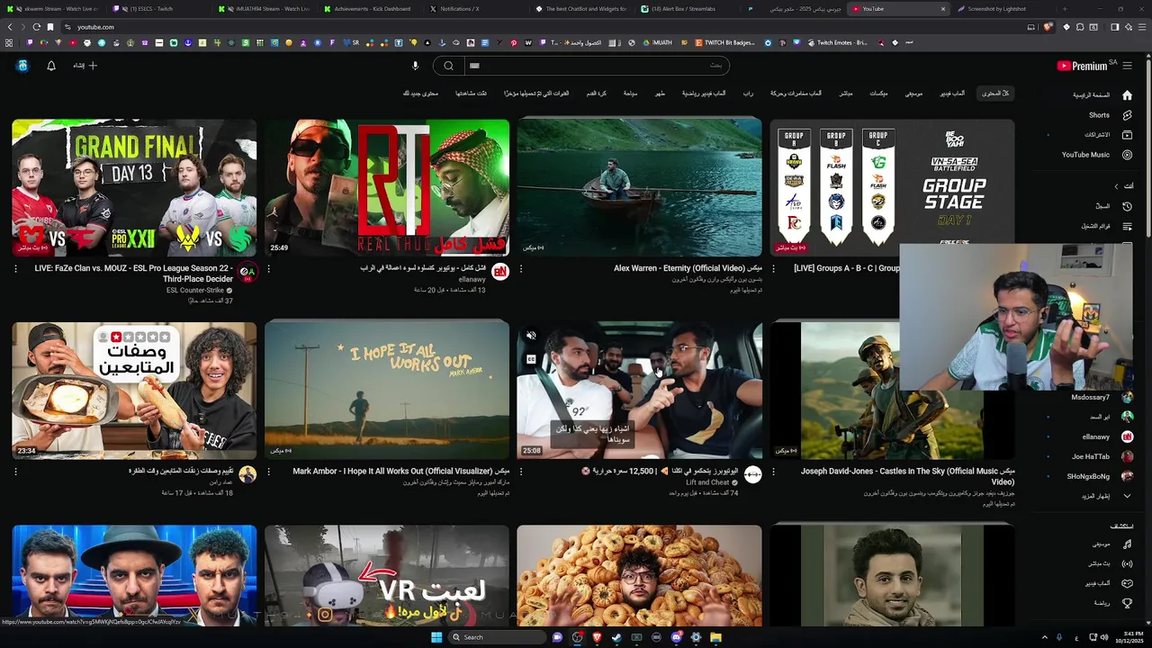
Task: Open the Twitch Emotes bookmark
Action: pos(838,42)
